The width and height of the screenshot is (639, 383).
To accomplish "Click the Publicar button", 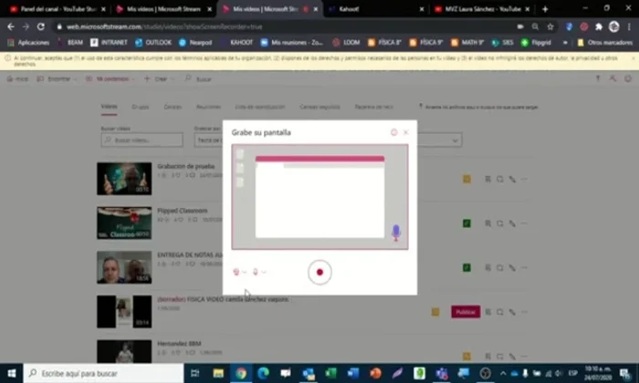I will 466,312.
